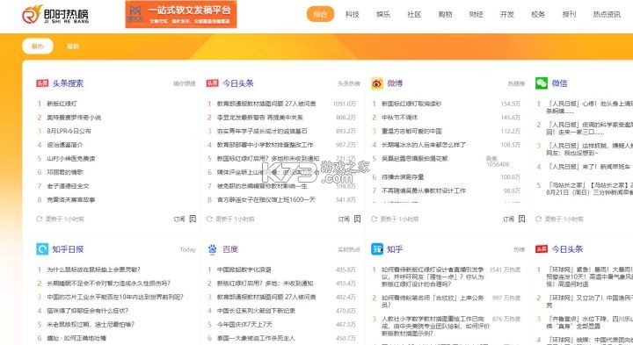Click the Baidu paw icon
This screenshot has width=633, height=345.
213,249
